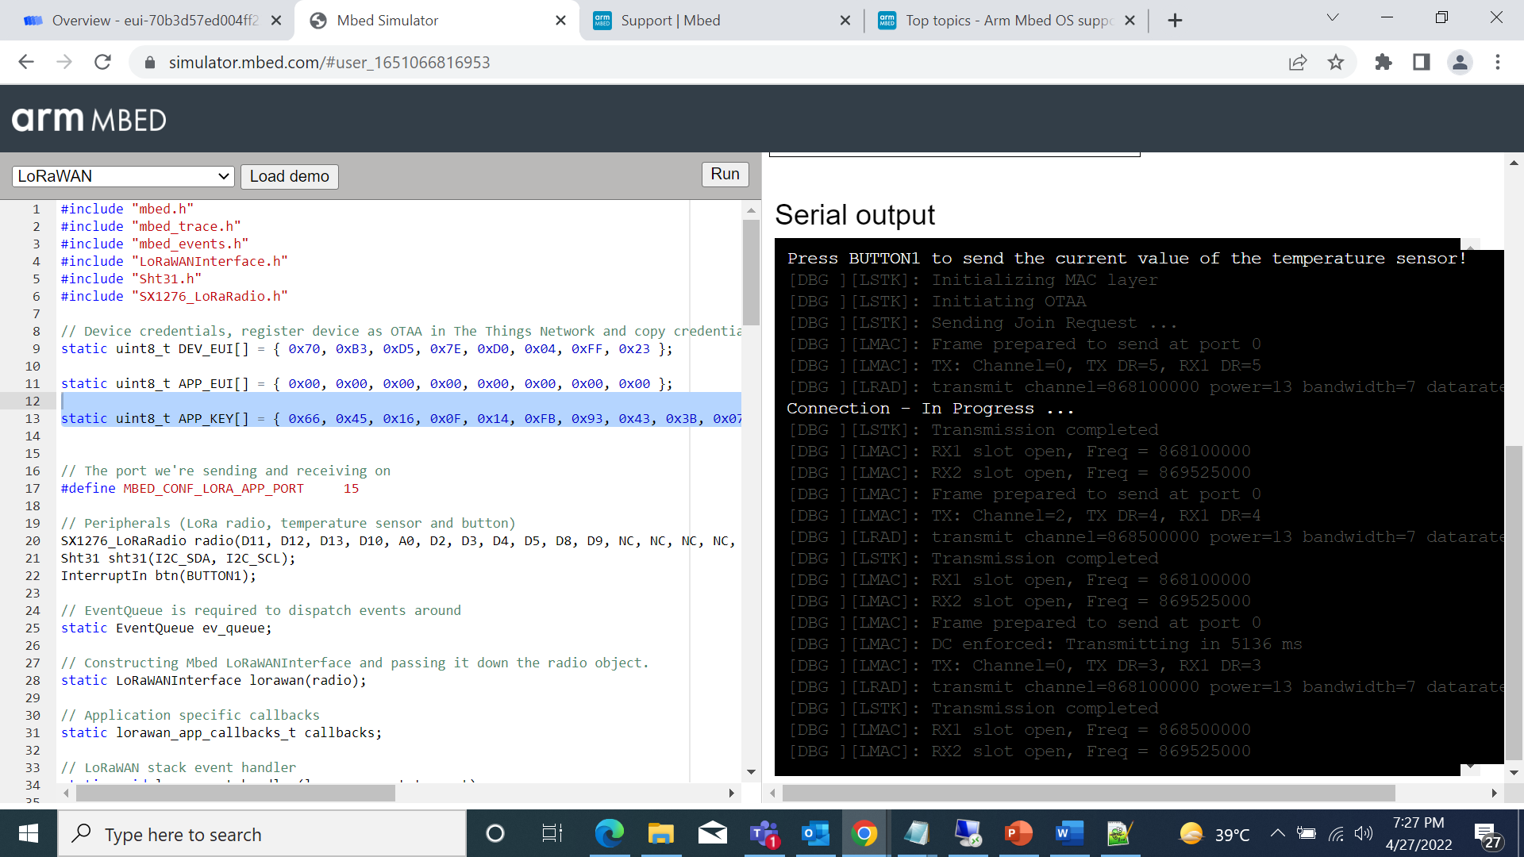Open the browser extensions puzzle icon

1384,62
